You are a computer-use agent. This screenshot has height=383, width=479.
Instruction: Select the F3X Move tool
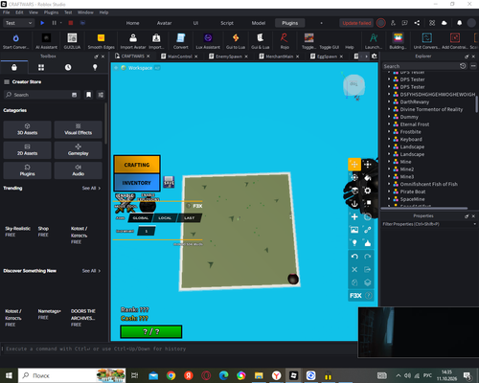[x=354, y=165]
